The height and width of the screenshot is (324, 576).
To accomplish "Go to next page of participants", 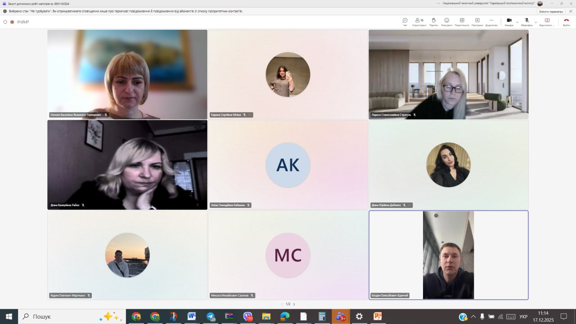I will tap(294, 304).
